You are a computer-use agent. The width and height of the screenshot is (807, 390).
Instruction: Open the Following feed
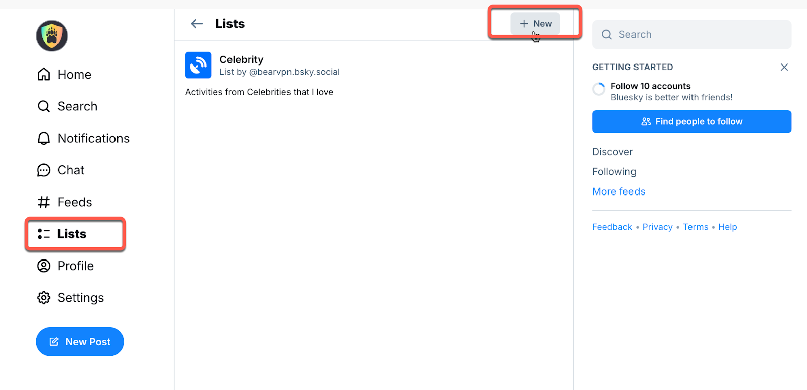[x=614, y=172]
